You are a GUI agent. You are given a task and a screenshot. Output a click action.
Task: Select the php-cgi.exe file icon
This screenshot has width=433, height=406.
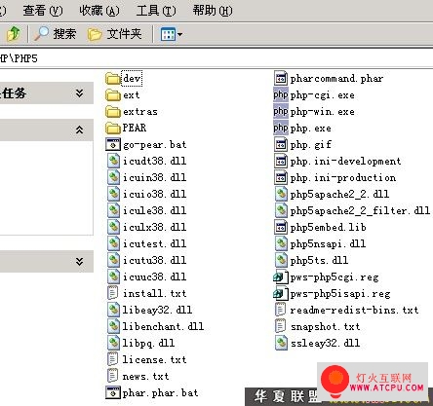pos(281,94)
